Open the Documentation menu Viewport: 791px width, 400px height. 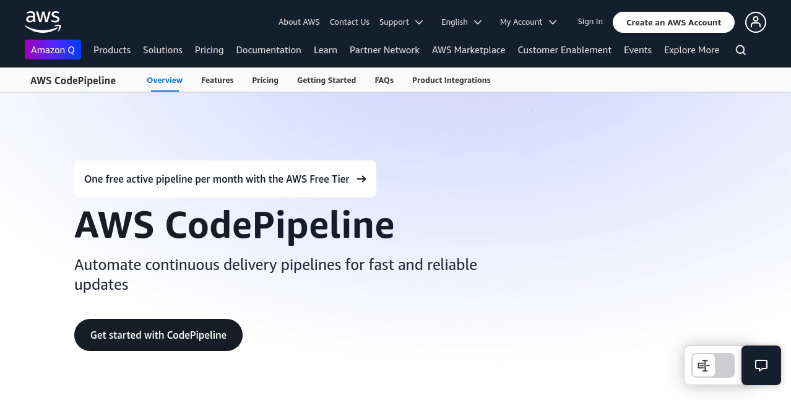click(269, 50)
